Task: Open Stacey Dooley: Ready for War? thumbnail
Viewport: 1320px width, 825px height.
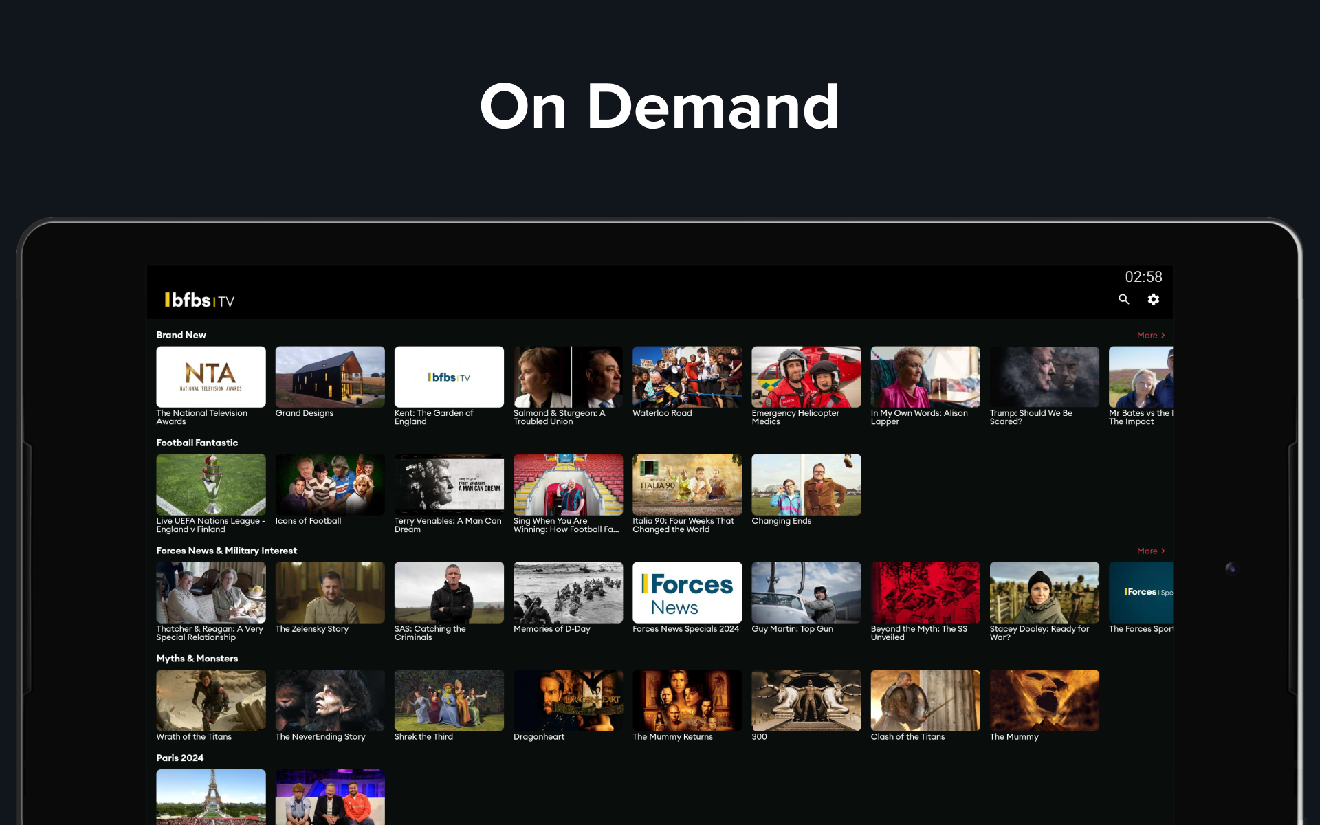Action: [x=1044, y=592]
